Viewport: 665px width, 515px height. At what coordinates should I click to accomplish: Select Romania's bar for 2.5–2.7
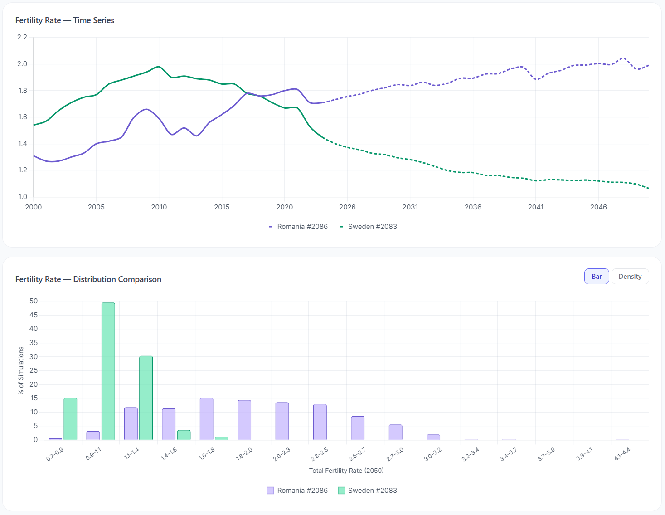point(358,428)
